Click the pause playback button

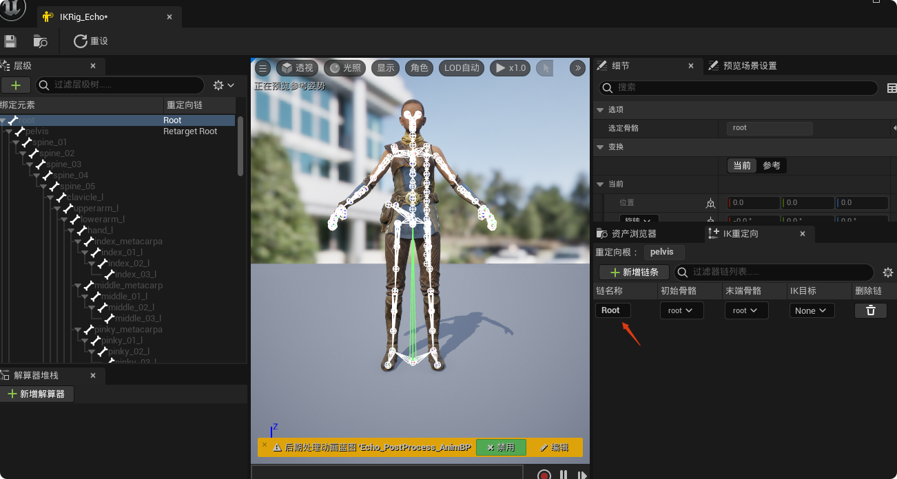click(564, 476)
